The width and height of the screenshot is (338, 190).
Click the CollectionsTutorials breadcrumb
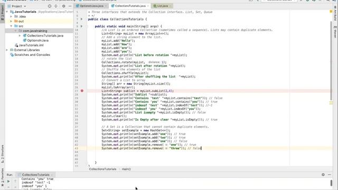[x=102, y=169]
